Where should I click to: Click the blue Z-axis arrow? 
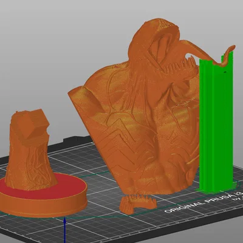pyautogui.click(x=65, y=230)
